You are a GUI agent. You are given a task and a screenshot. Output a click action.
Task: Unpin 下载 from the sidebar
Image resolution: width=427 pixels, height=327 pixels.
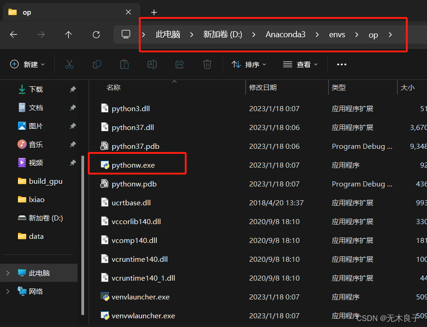coord(72,89)
